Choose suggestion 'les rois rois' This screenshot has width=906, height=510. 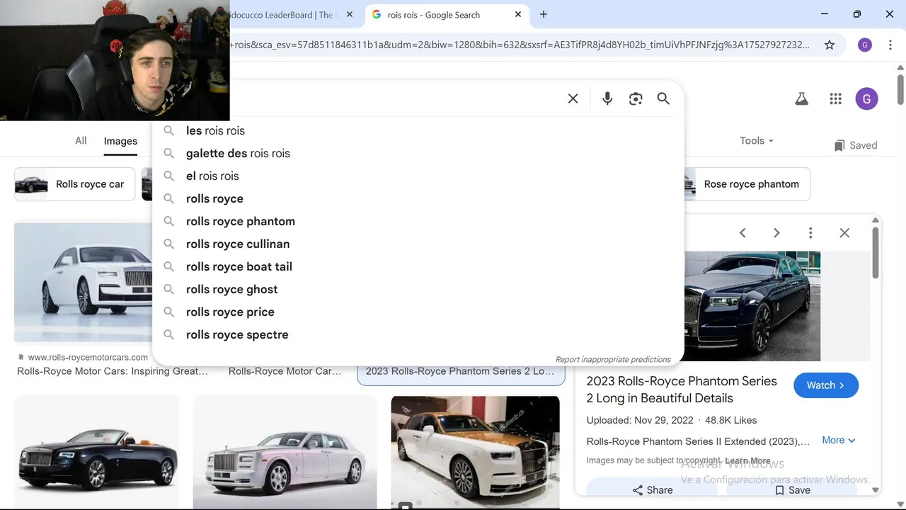click(x=418, y=130)
